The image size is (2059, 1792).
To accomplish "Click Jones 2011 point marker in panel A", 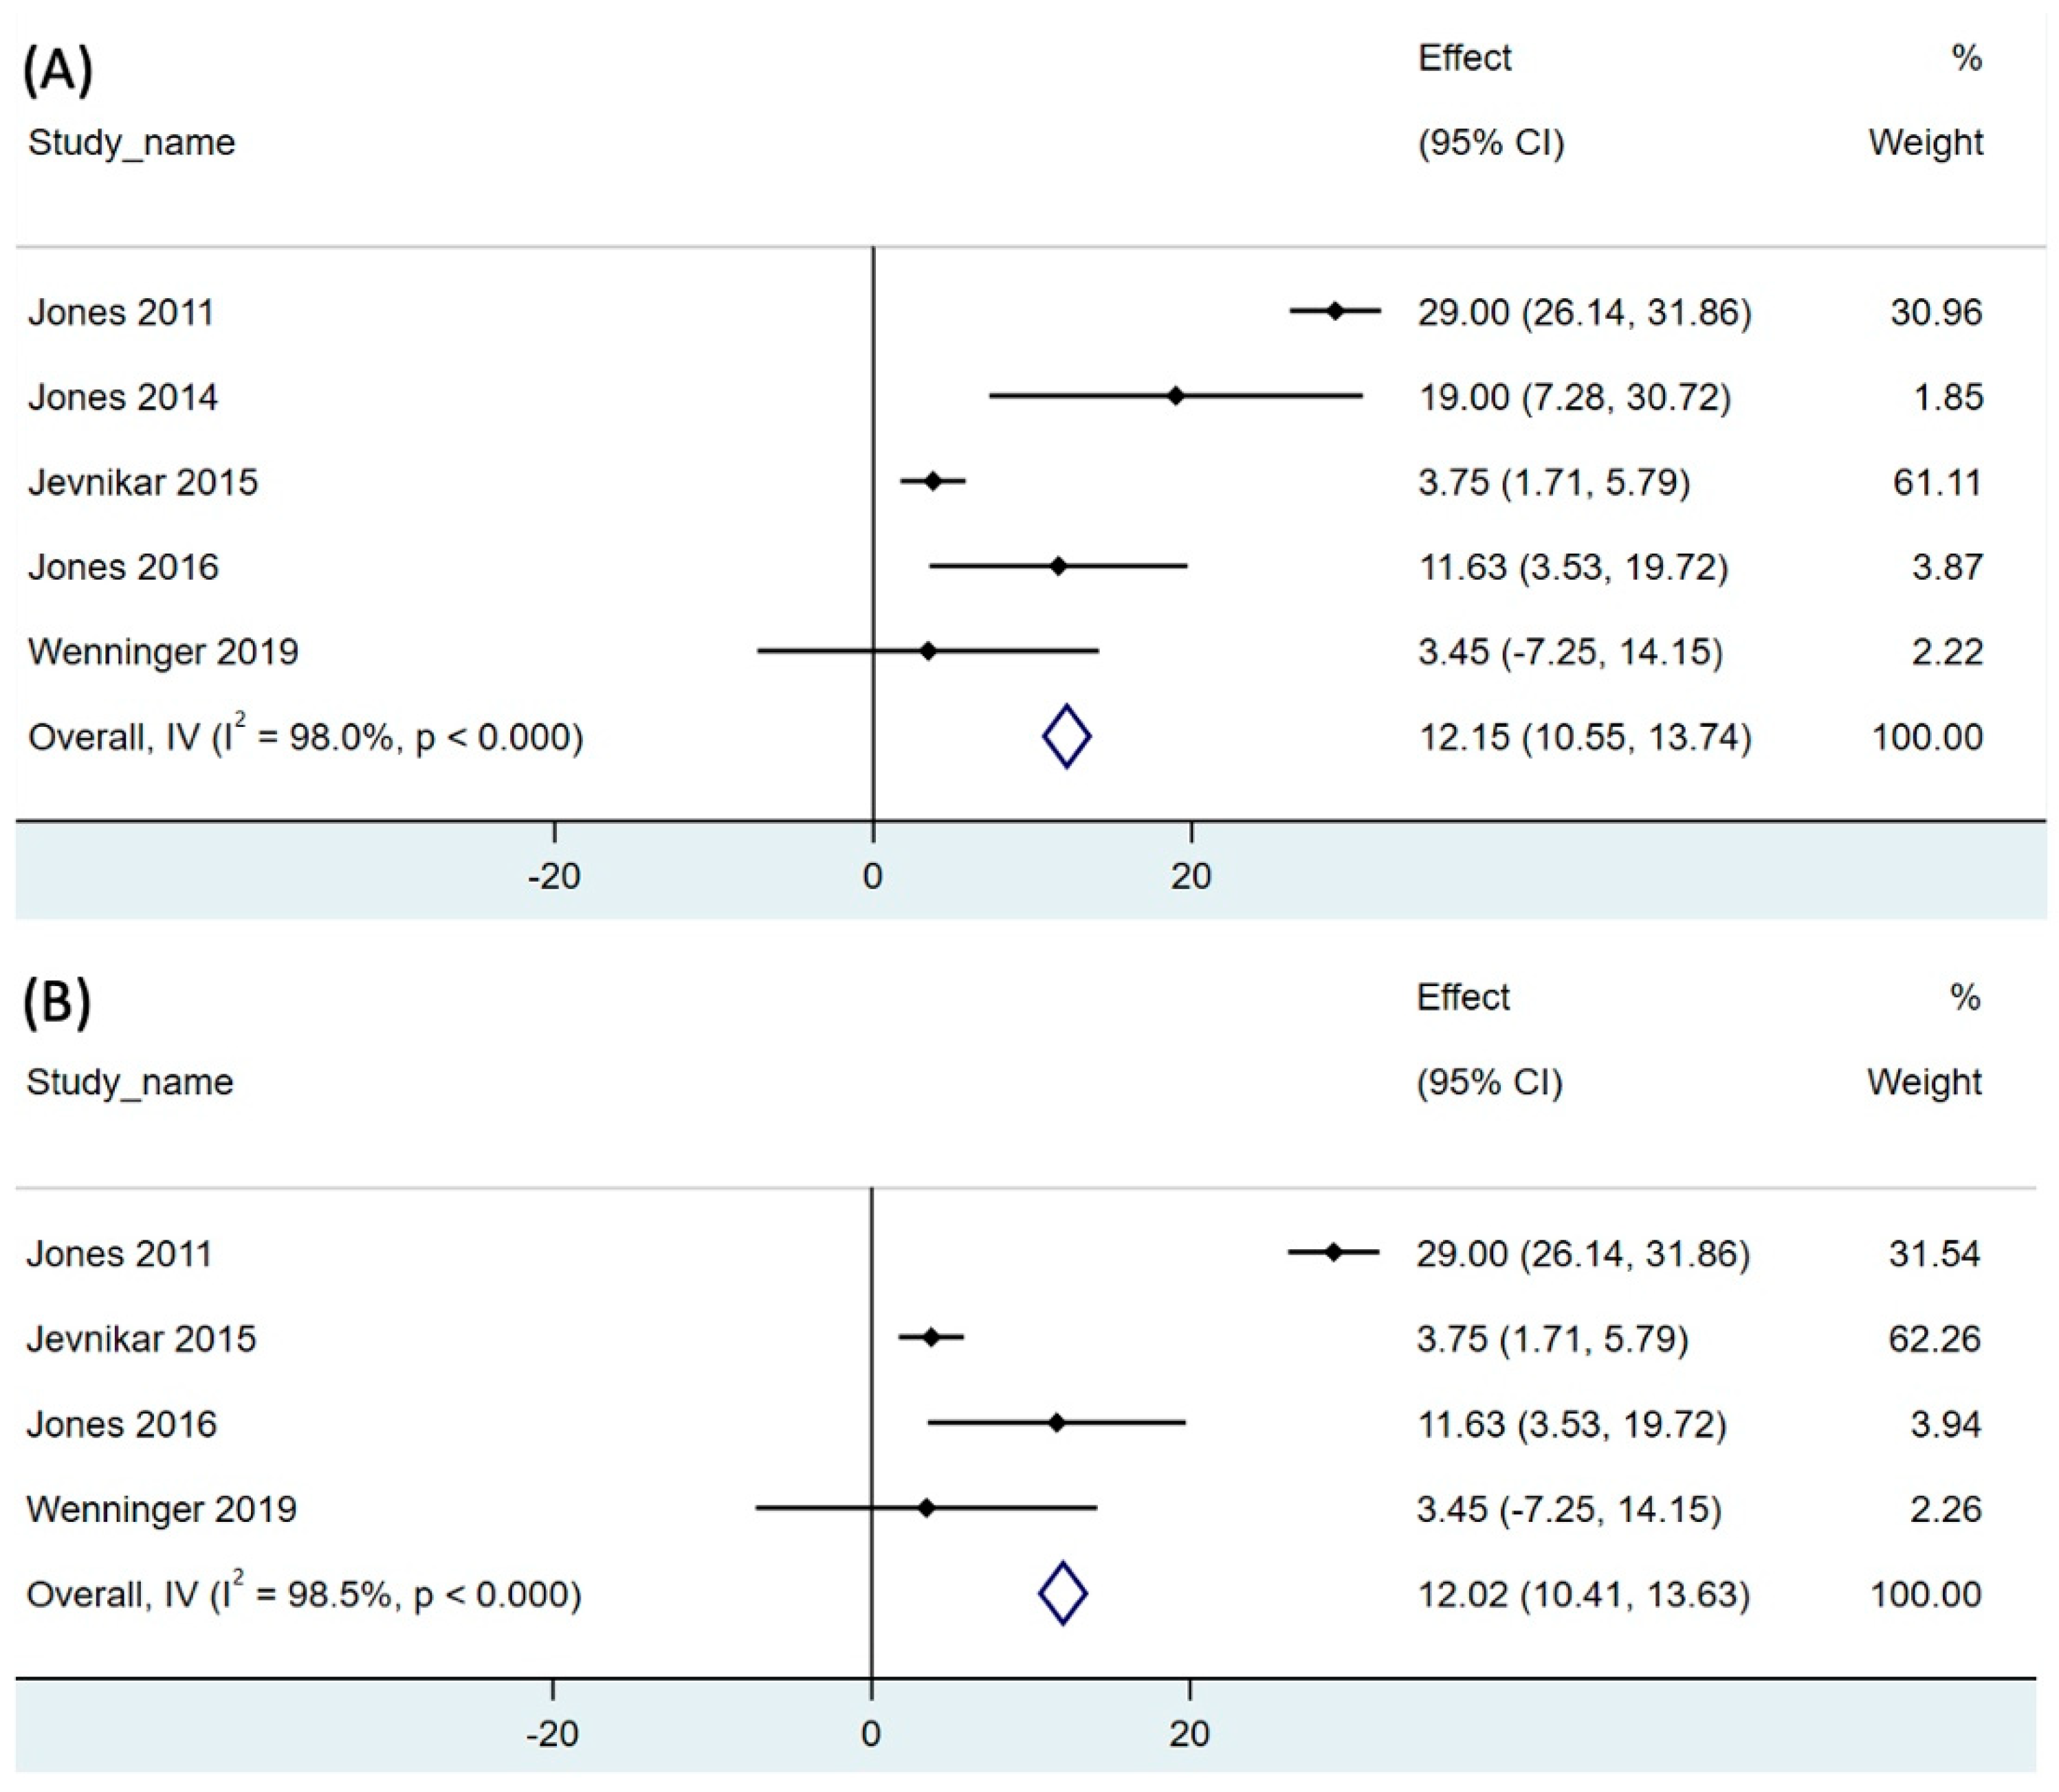I will click(x=1334, y=312).
